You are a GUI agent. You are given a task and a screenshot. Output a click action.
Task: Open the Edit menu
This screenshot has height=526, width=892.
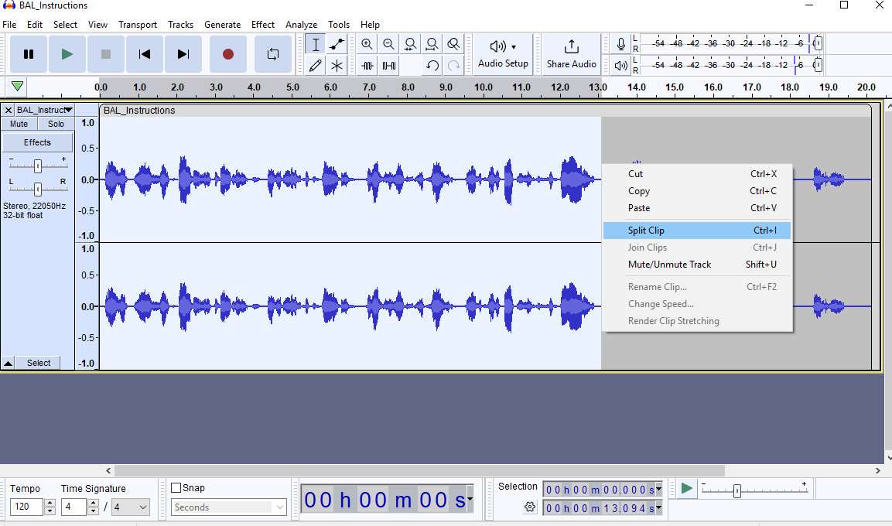coord(35,25)
